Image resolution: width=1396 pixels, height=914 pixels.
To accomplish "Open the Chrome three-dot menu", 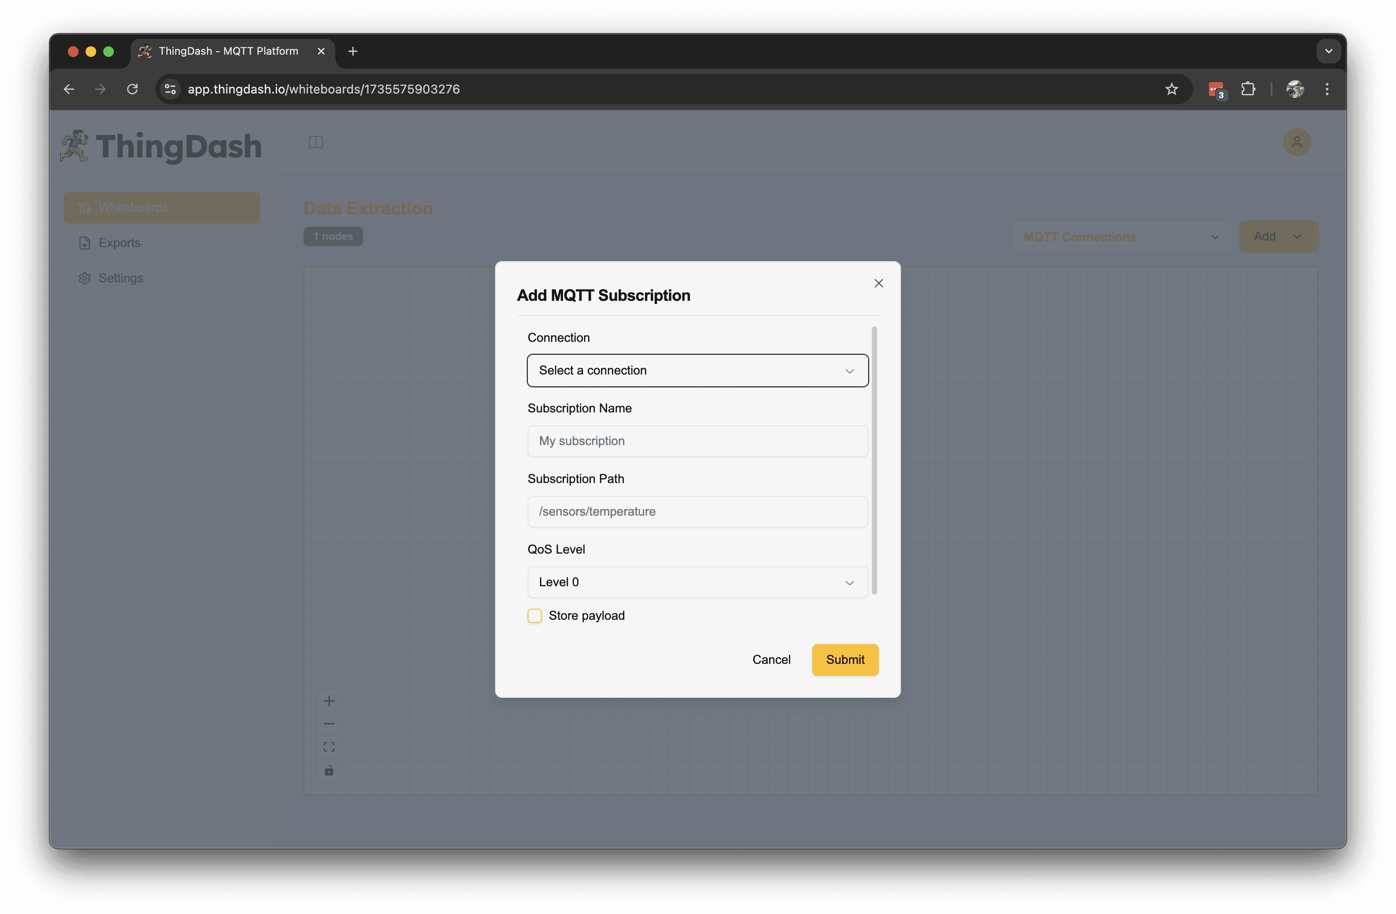I will click(x=1327, y=89).
